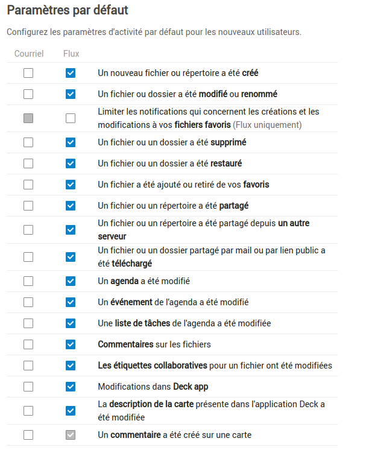Uncheck Flux for Commentaires sur les fichiers

[x=71, y=344]
